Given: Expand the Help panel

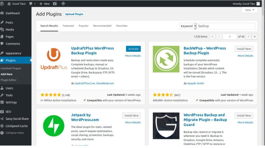Looking at the screenshot, I should click(249, 10).
